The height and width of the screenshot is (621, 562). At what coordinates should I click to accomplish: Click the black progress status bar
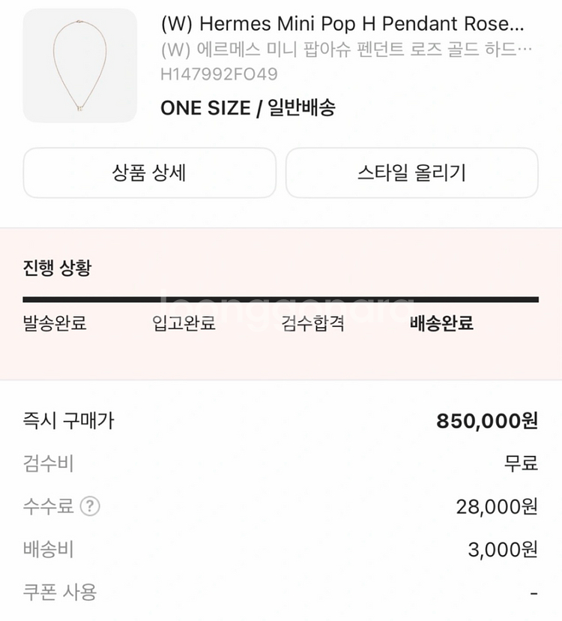[x=280, y=300]
